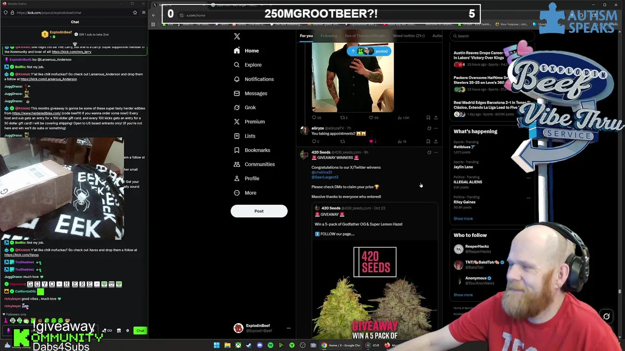
Task: Open the Riley Gaines trend
Action: 464,202
